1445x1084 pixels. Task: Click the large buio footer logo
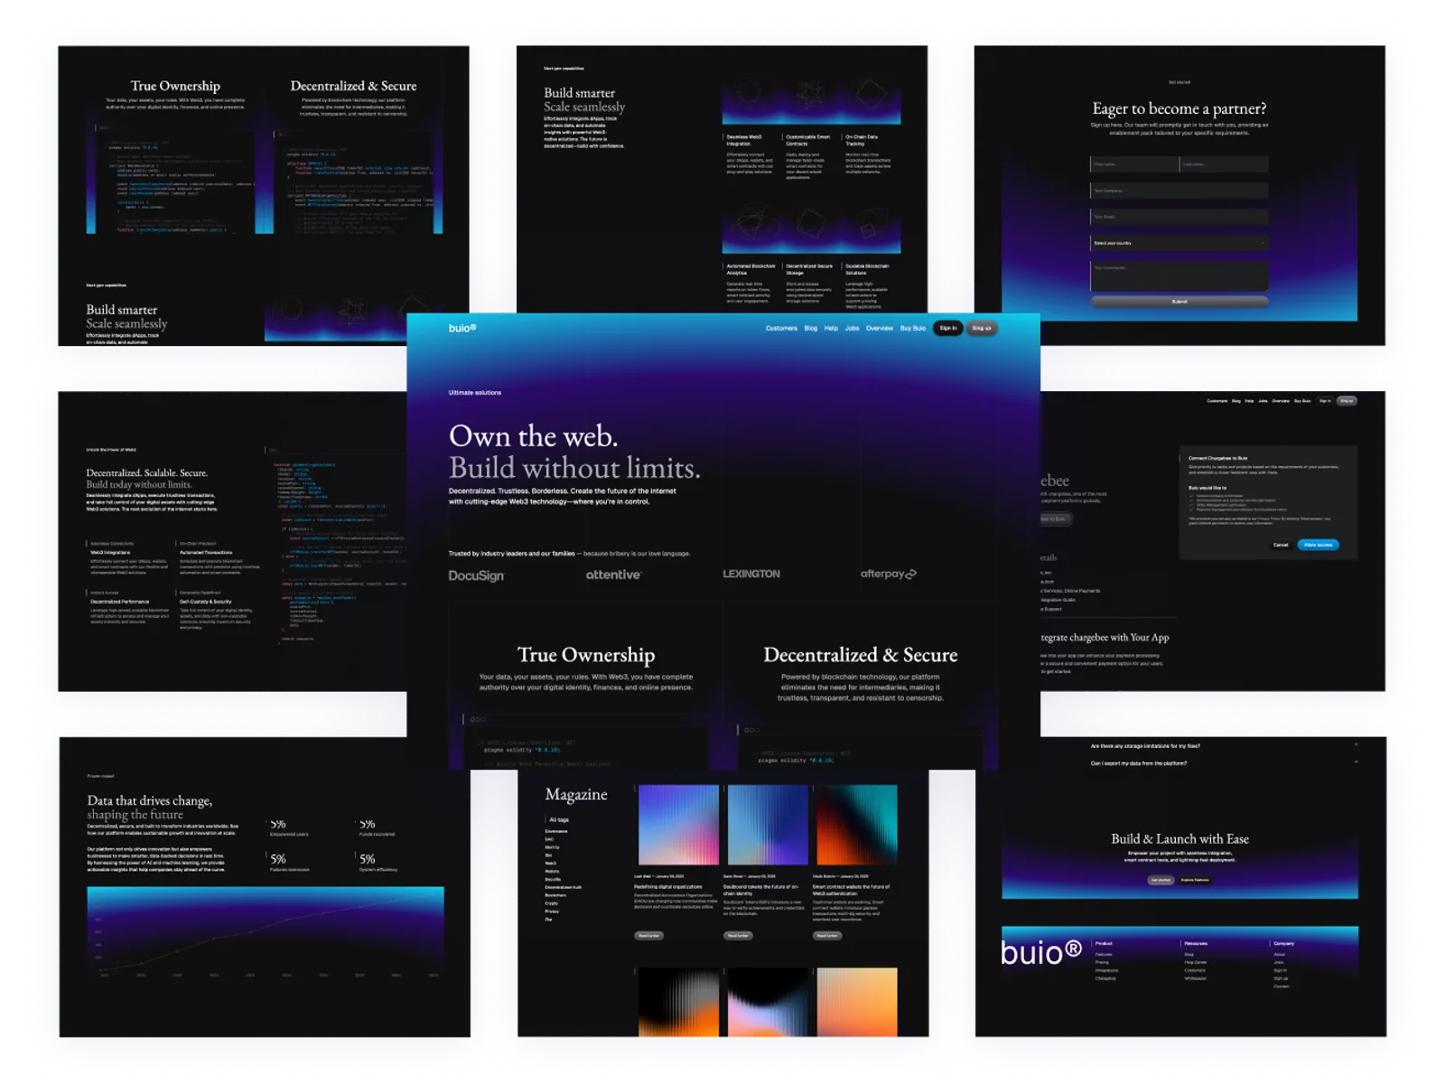tap(1040, 953)
